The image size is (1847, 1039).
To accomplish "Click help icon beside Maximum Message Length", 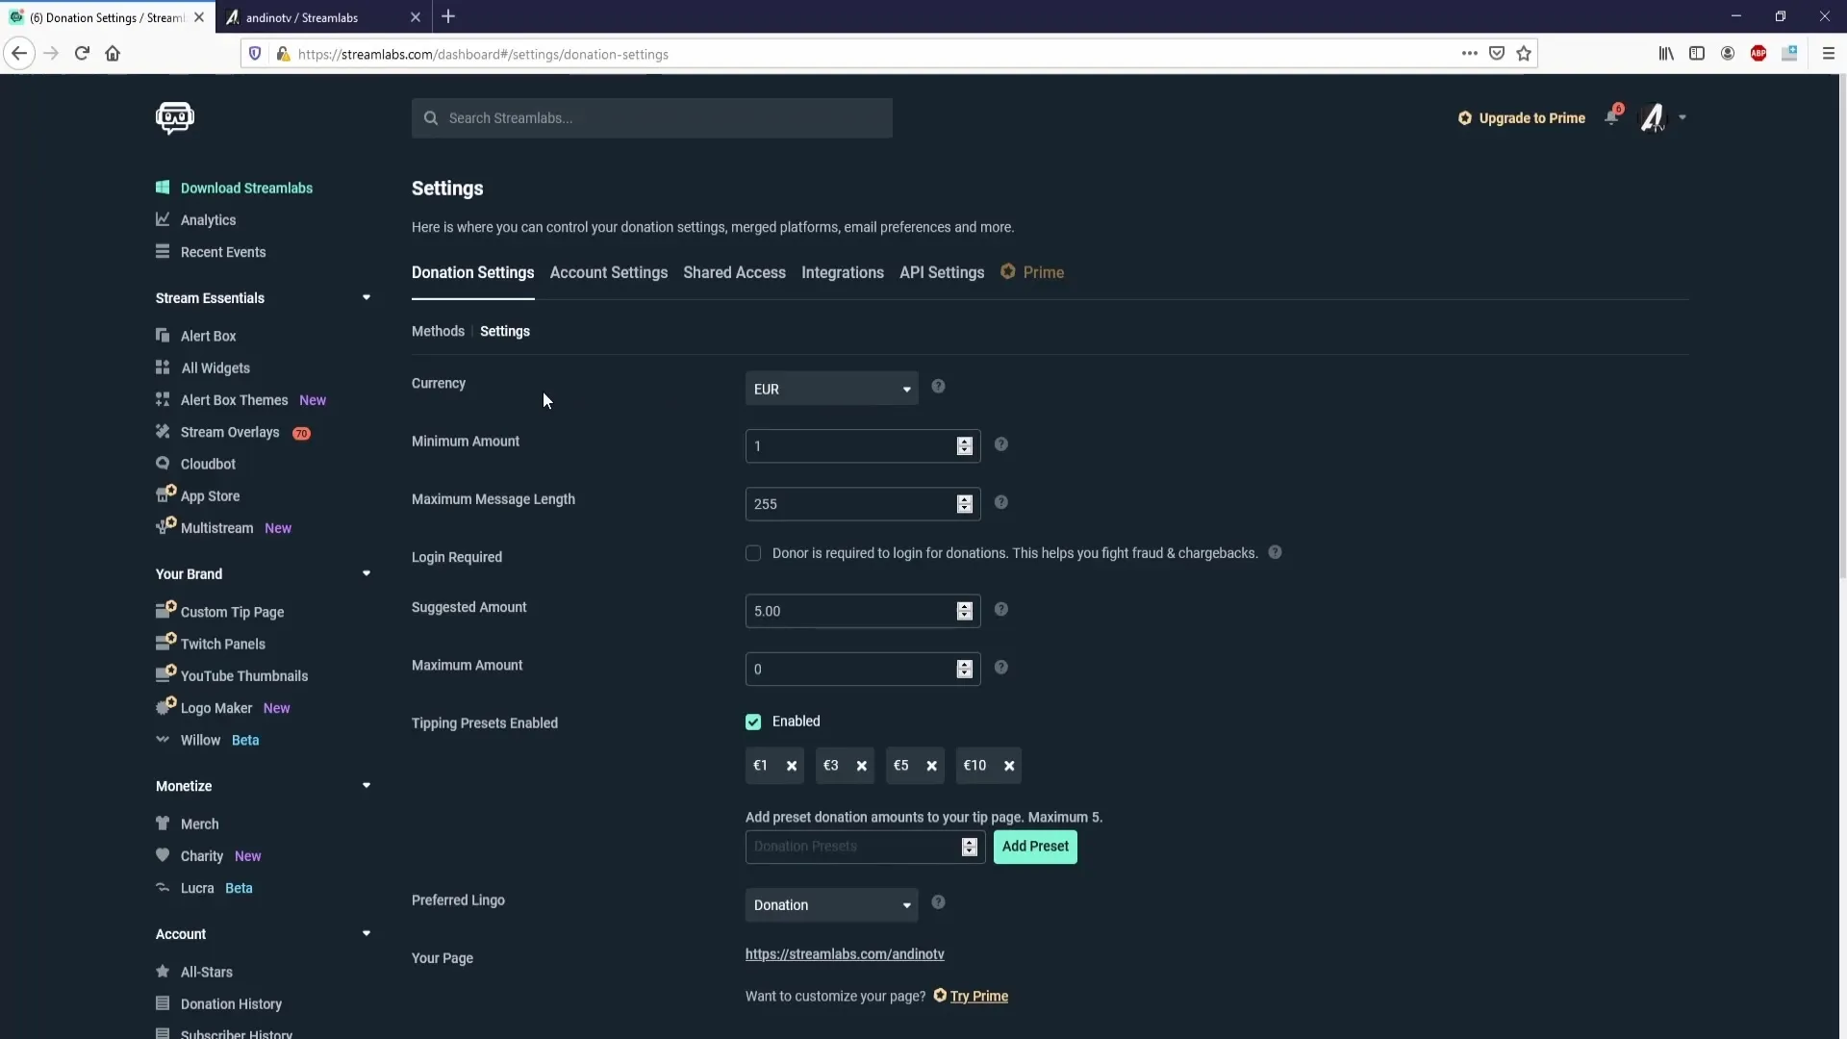I will tap(1001, 502).
